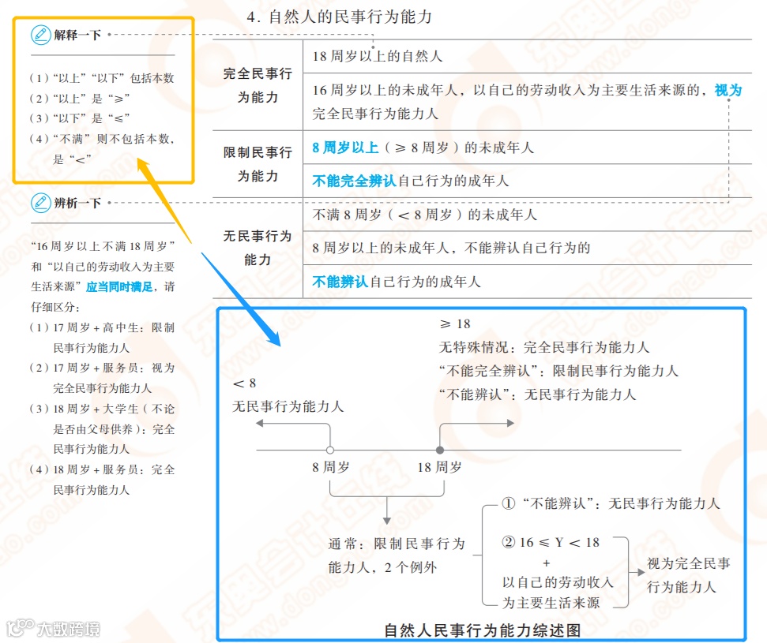Select the 解释一下 heading text
The height and width of the screenshot is (643, 767).
coord(77,35)
